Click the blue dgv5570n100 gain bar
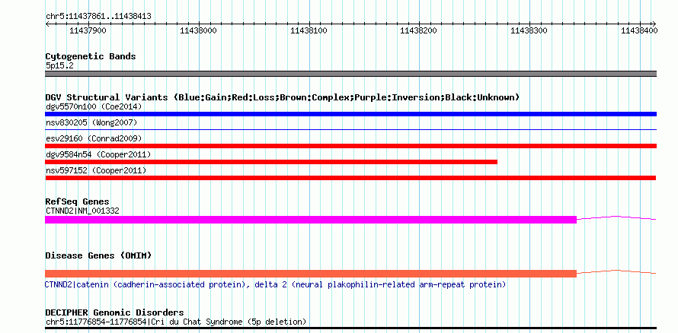Screen dimensions: 678x333 tap(350, 114)
